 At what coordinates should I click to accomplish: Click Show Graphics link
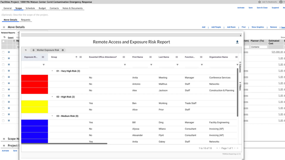coord(258,27)
